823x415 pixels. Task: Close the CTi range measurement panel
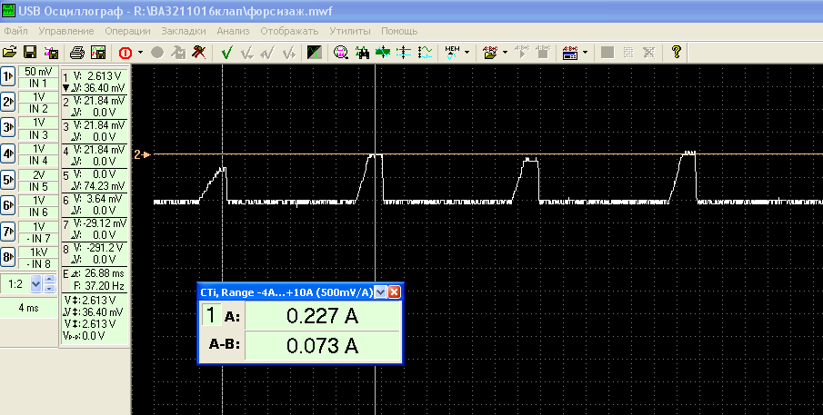(395, 291)
